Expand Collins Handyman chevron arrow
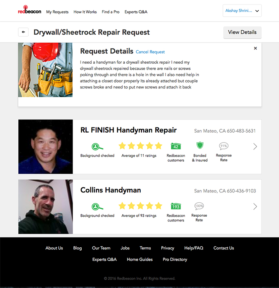 [255, 206]
